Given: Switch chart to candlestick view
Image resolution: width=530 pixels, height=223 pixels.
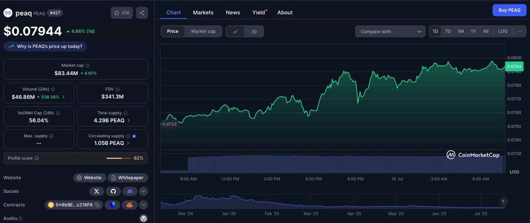Looking at the screenshot, I should (x=254, y=31).
